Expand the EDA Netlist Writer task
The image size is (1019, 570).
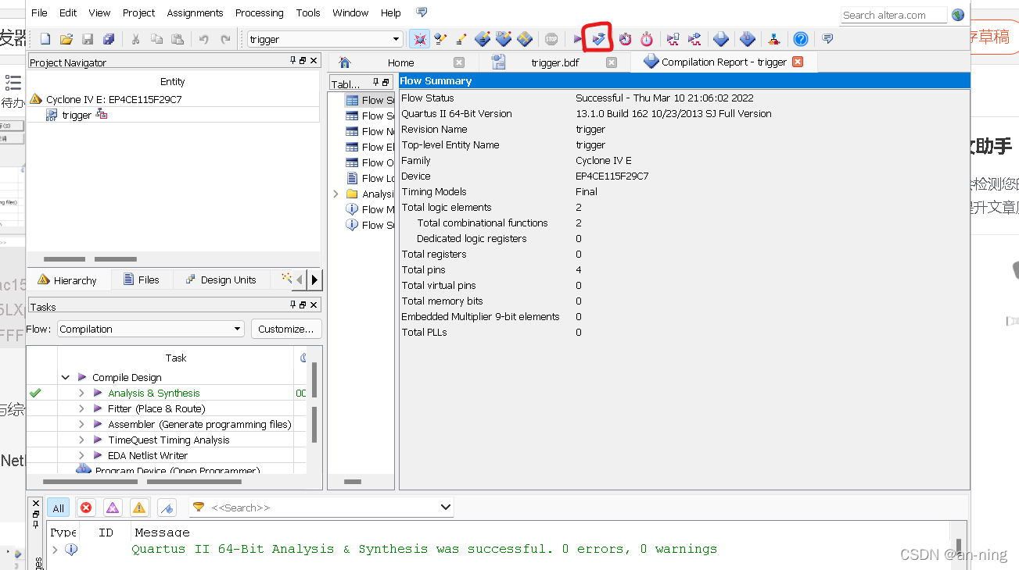81,455
